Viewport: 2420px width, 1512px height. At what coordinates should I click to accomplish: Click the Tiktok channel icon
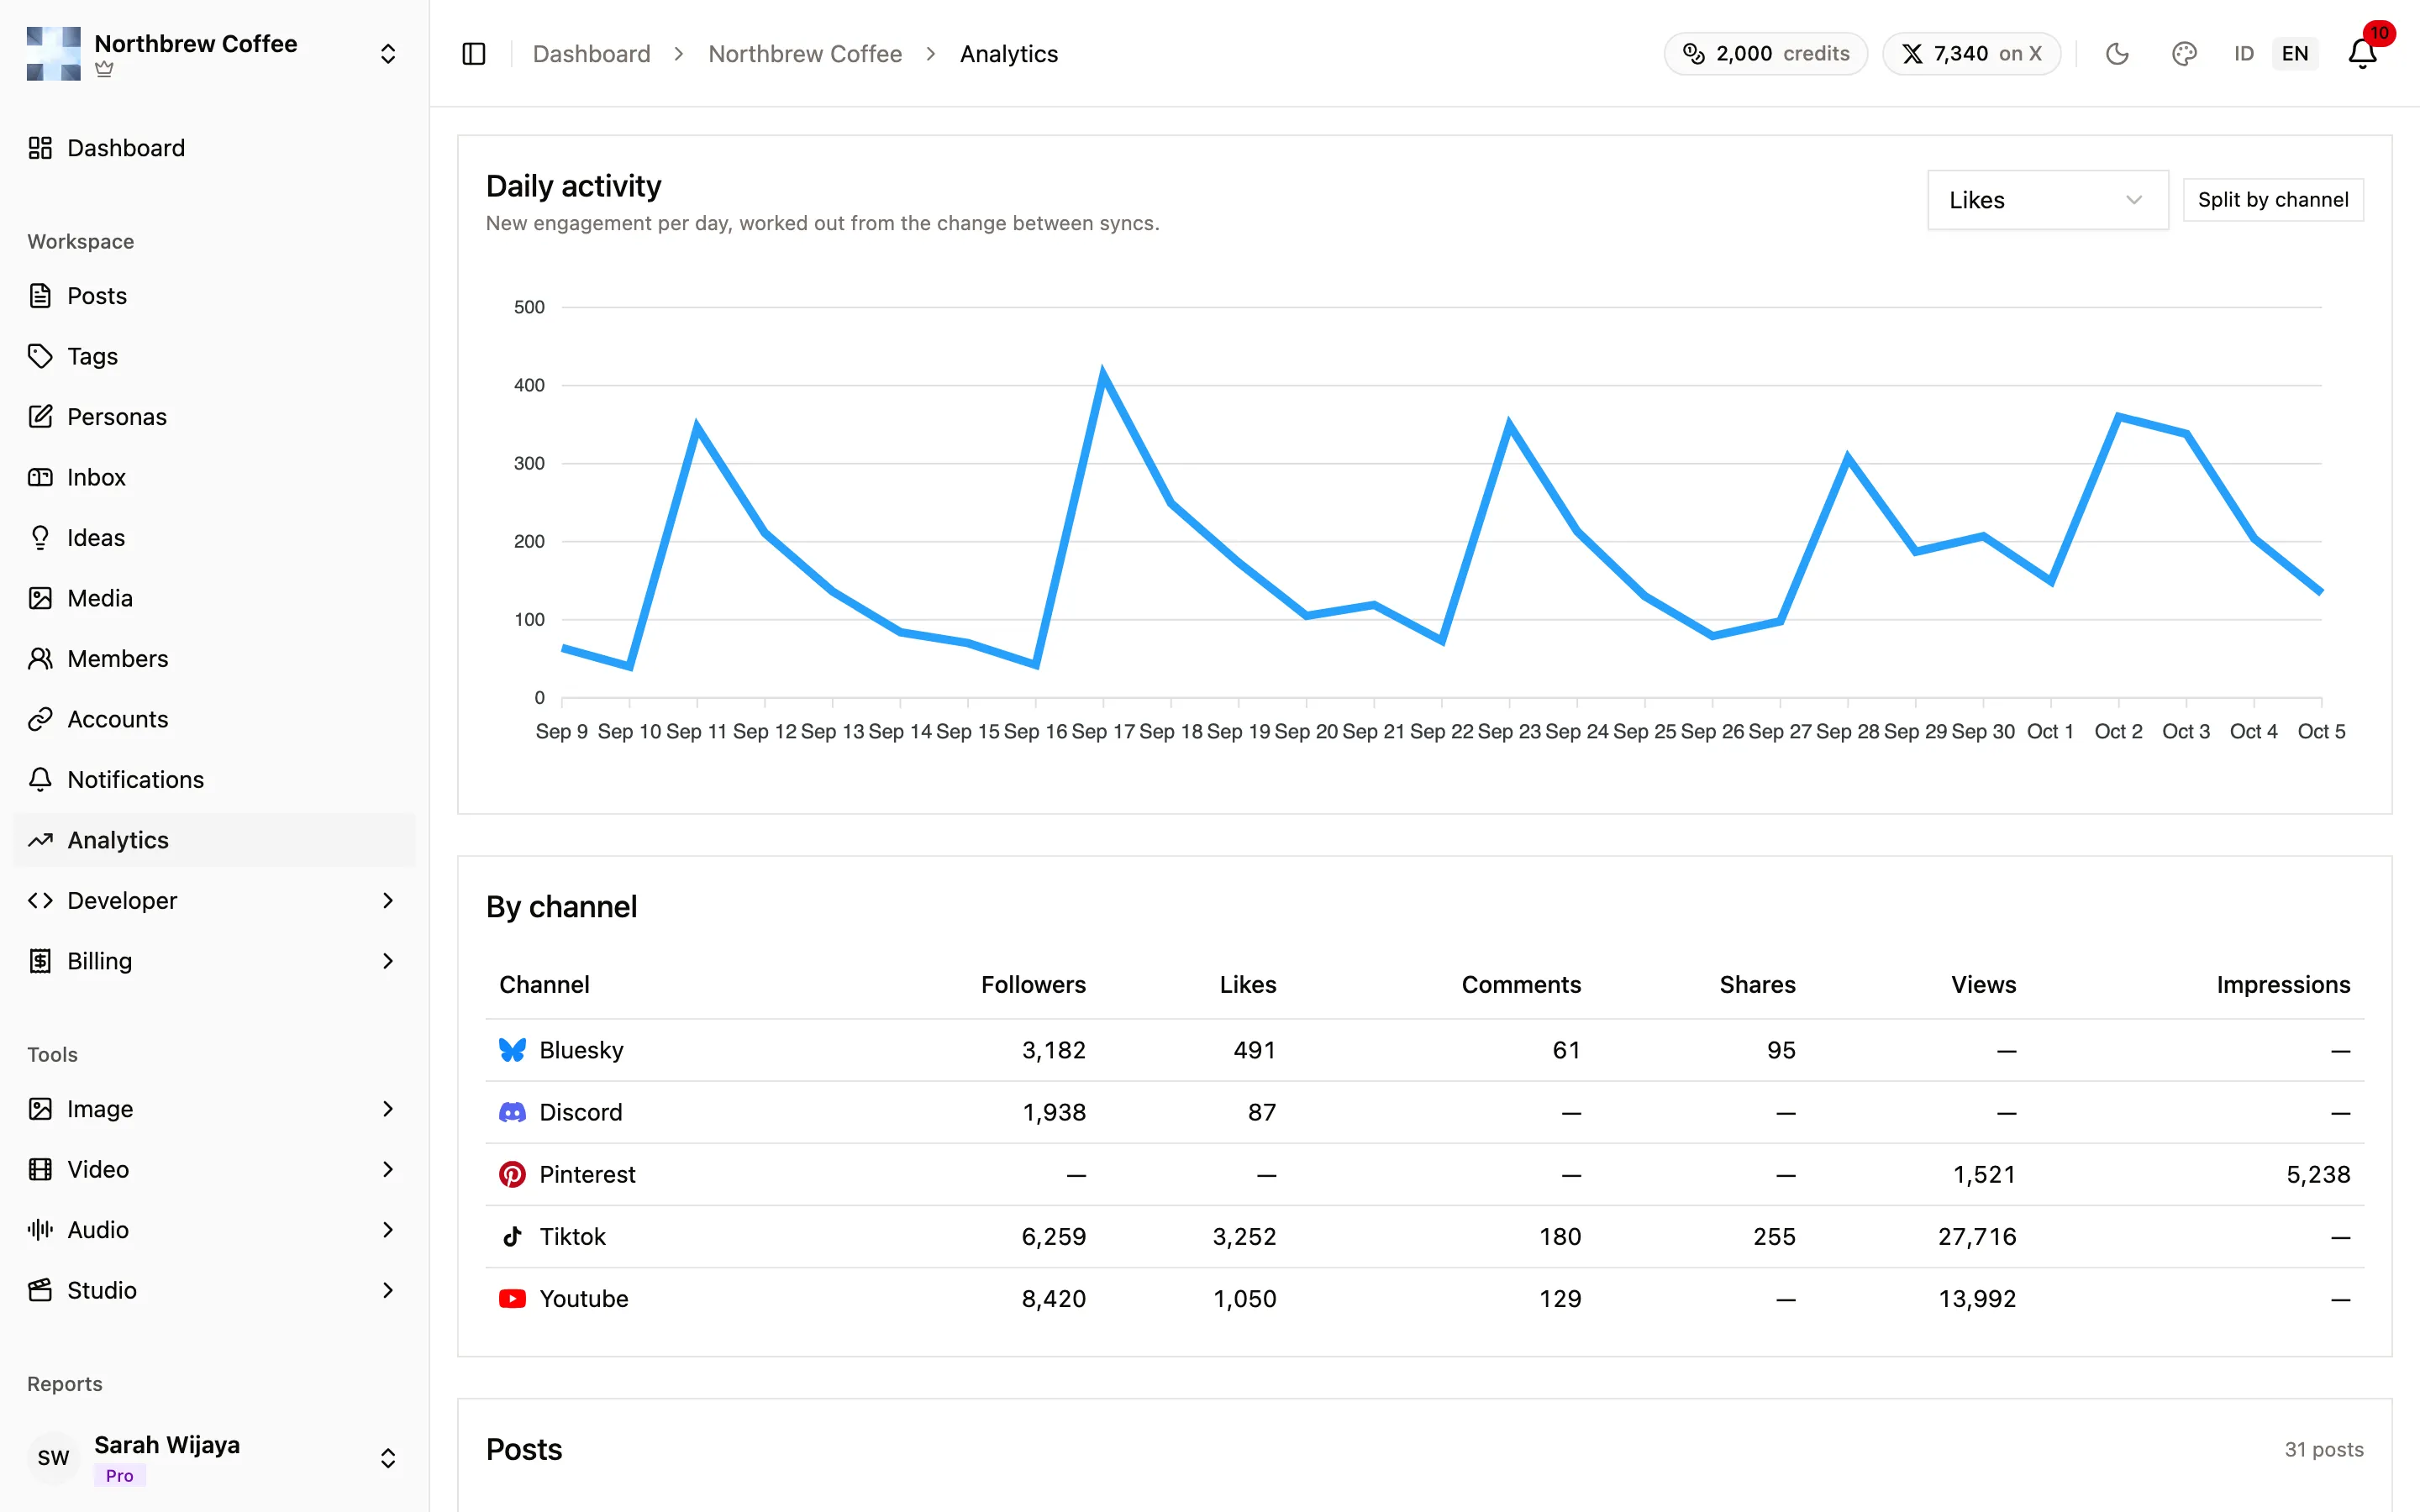pyautogui.click(x=512, y=1236)
